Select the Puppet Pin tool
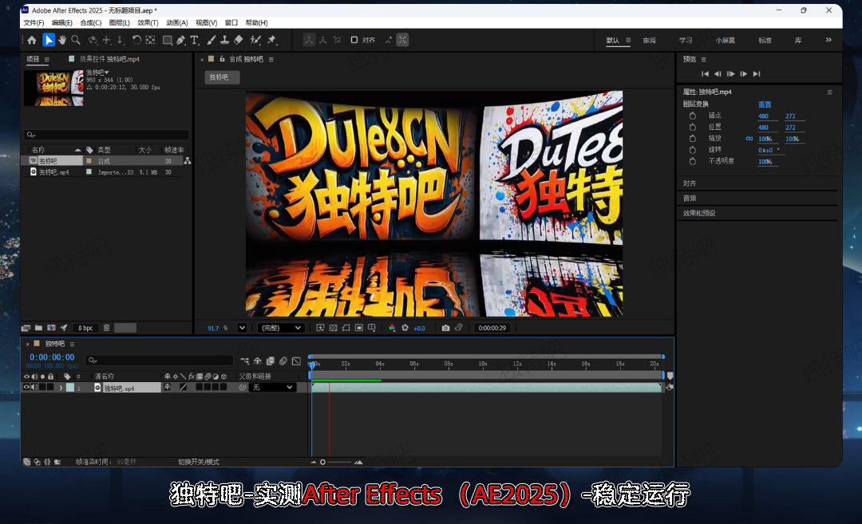Screen dimensions: 862x524 (271, 40)
